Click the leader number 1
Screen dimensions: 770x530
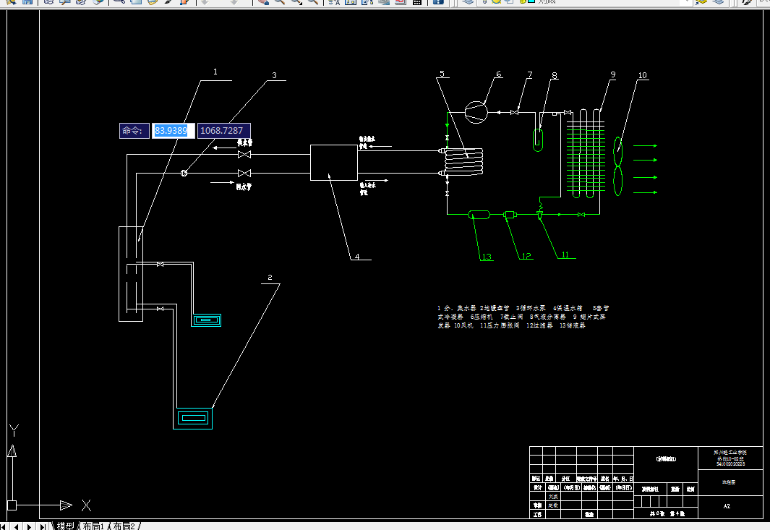[215, 72]
